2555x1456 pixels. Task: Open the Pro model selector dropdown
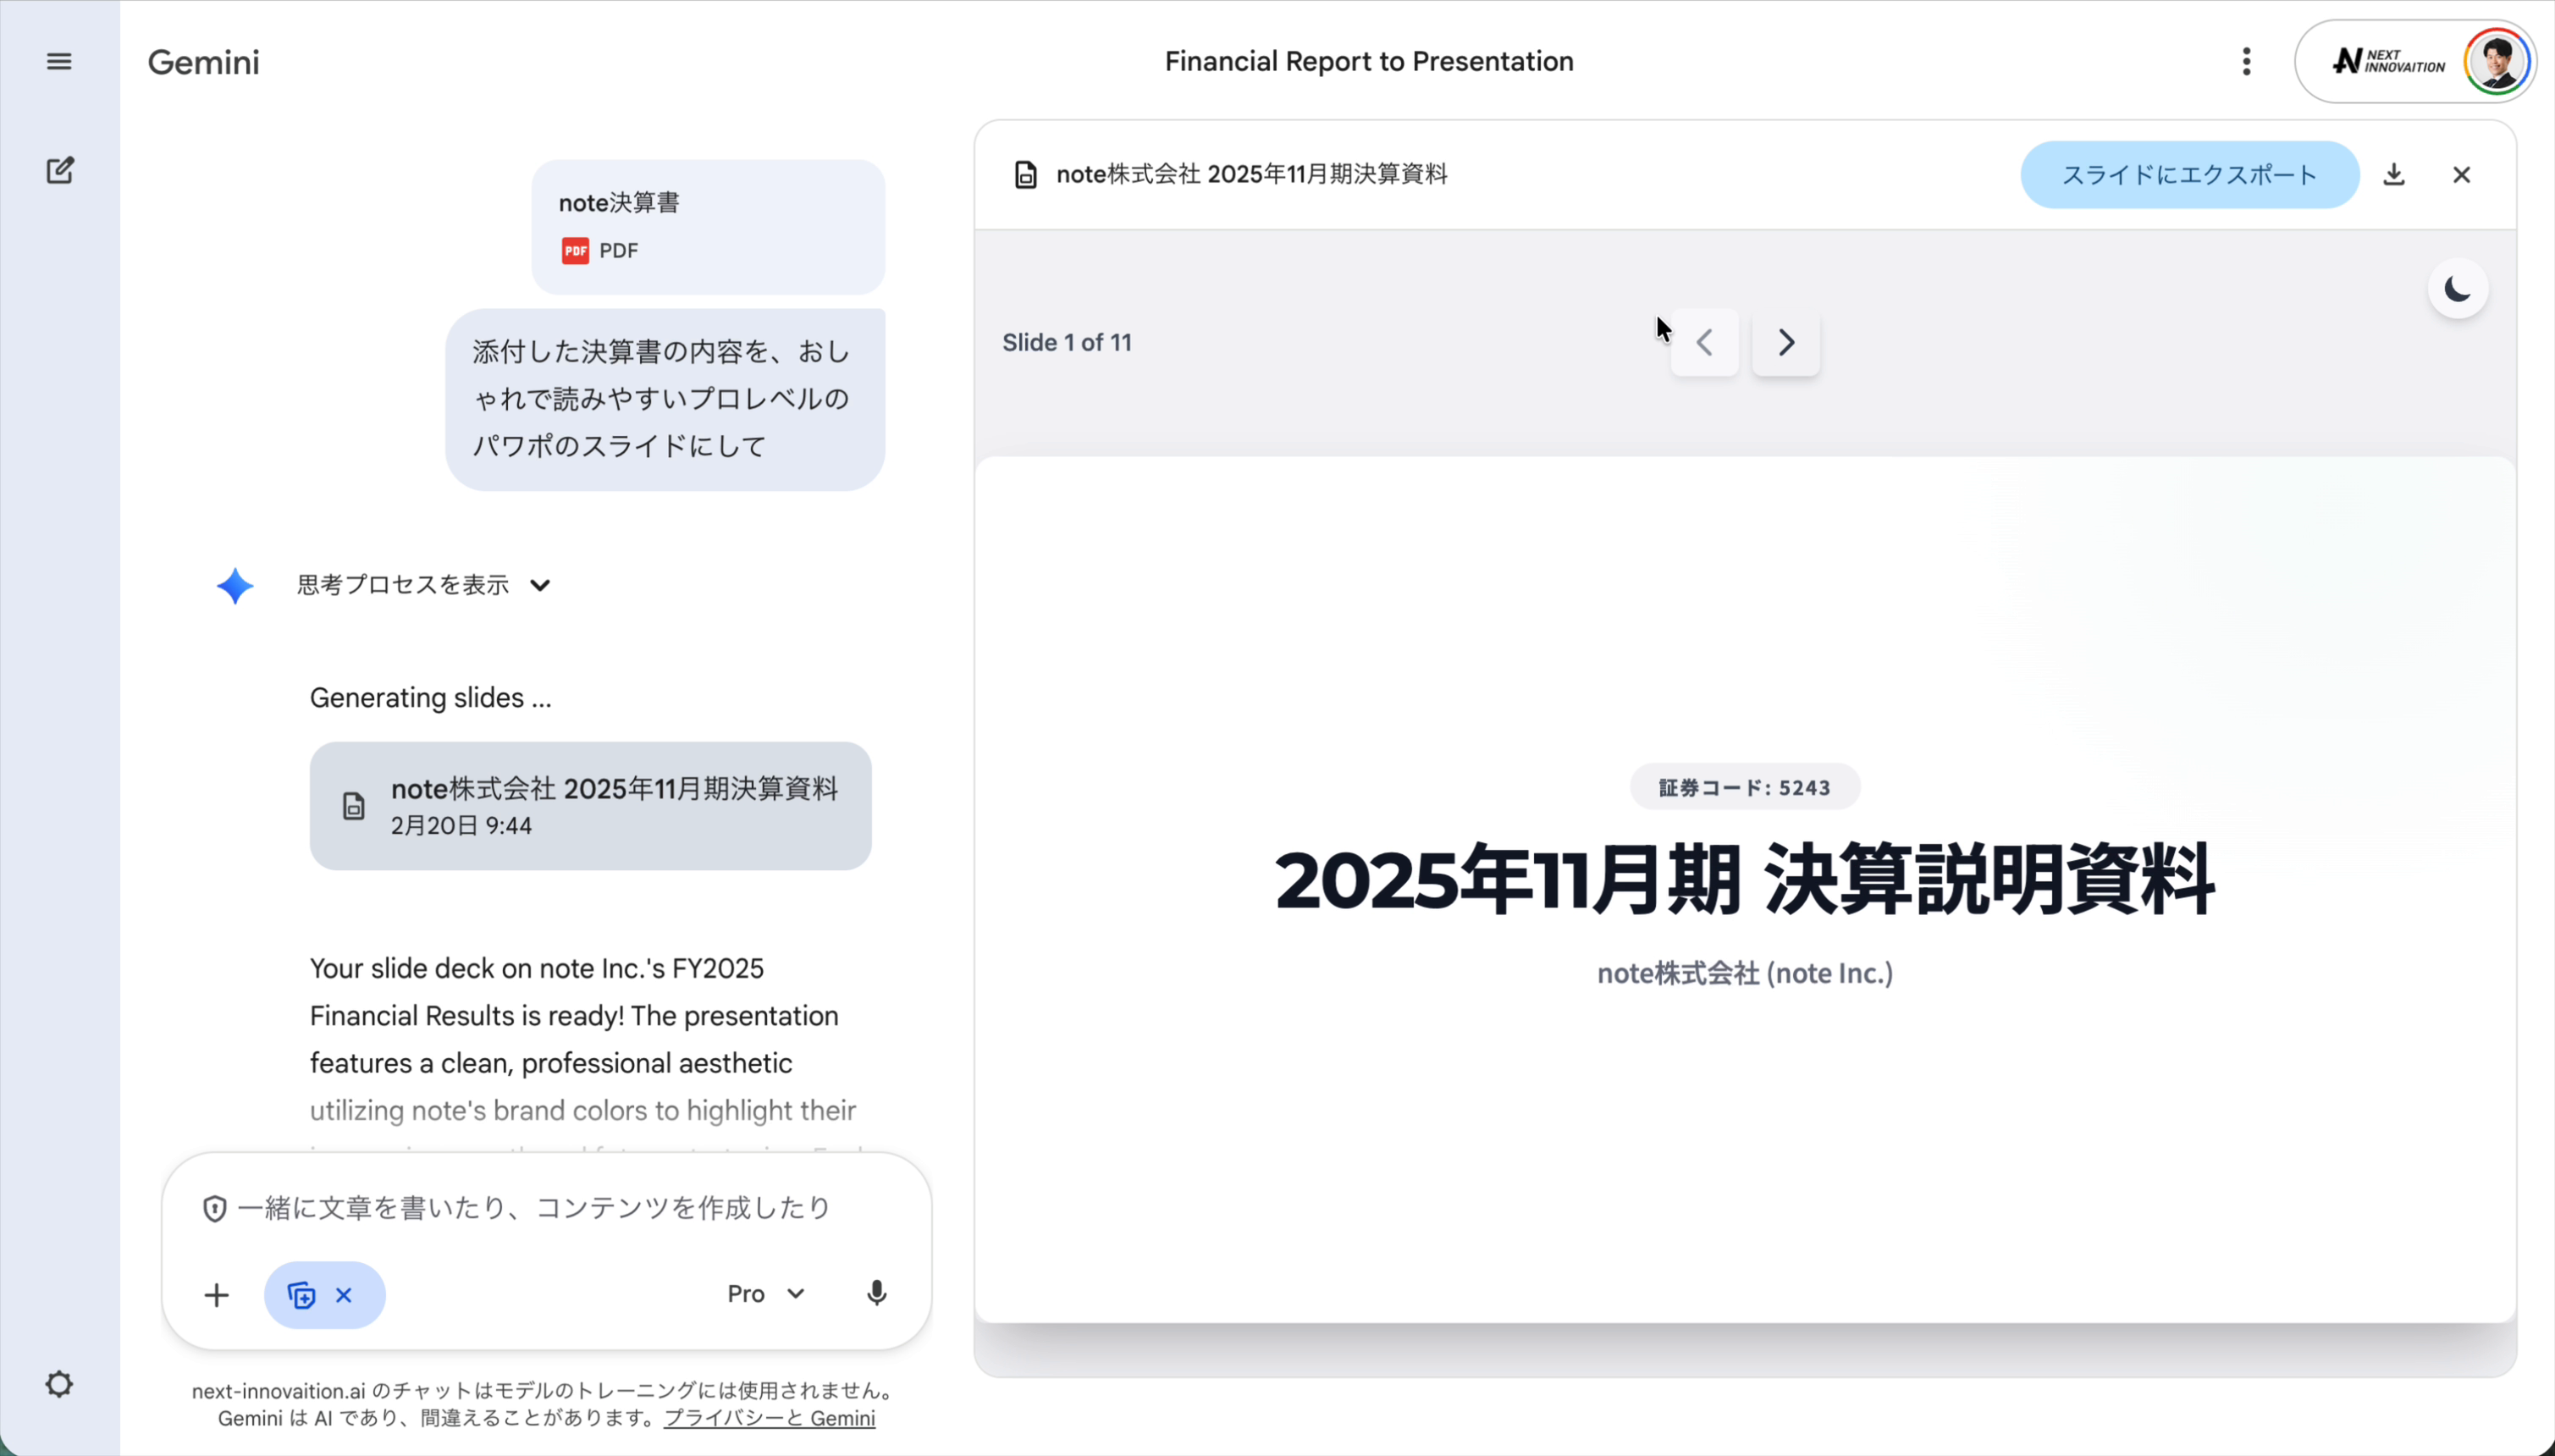tap(764, 1293)
